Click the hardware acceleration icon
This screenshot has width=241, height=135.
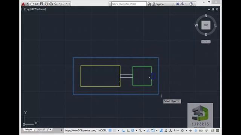coord(201,130)
